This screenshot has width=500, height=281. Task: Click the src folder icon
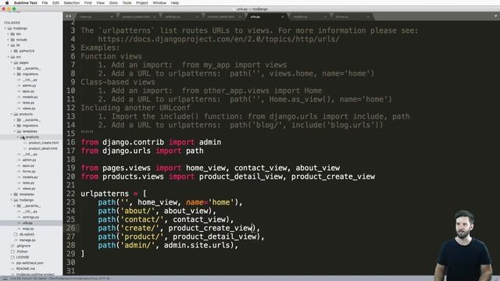tap(12, 57)
